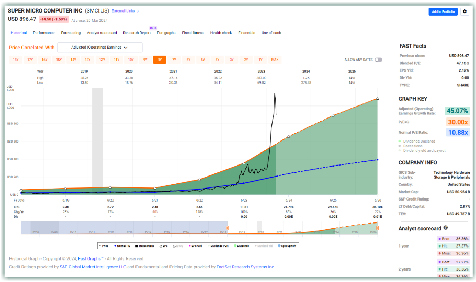The width and height of the screenshot is (476, 282).
Task: Click Add to Portfolio button
Action: click(443, 11)
